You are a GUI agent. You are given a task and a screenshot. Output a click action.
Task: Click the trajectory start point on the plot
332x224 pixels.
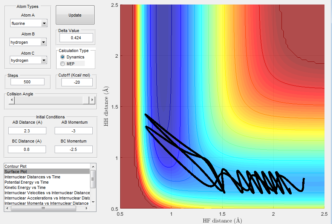click(304, 179)
